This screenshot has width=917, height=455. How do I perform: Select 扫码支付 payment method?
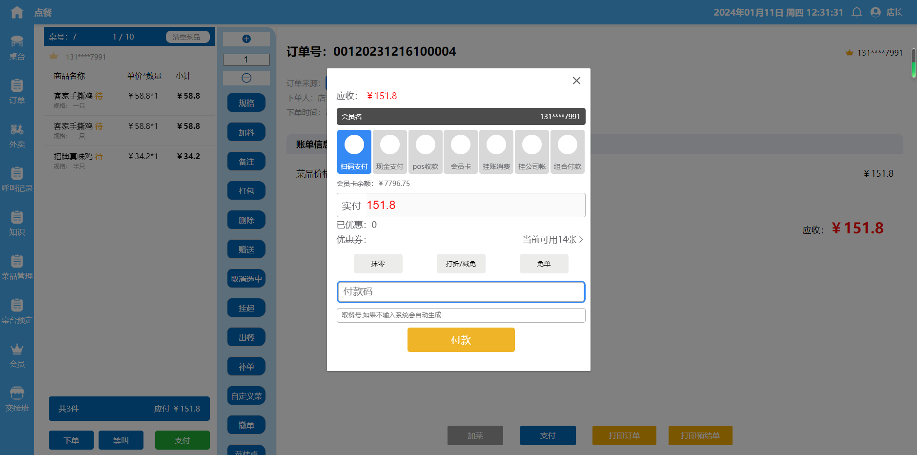pyautogui.click(x=354, y=152)
